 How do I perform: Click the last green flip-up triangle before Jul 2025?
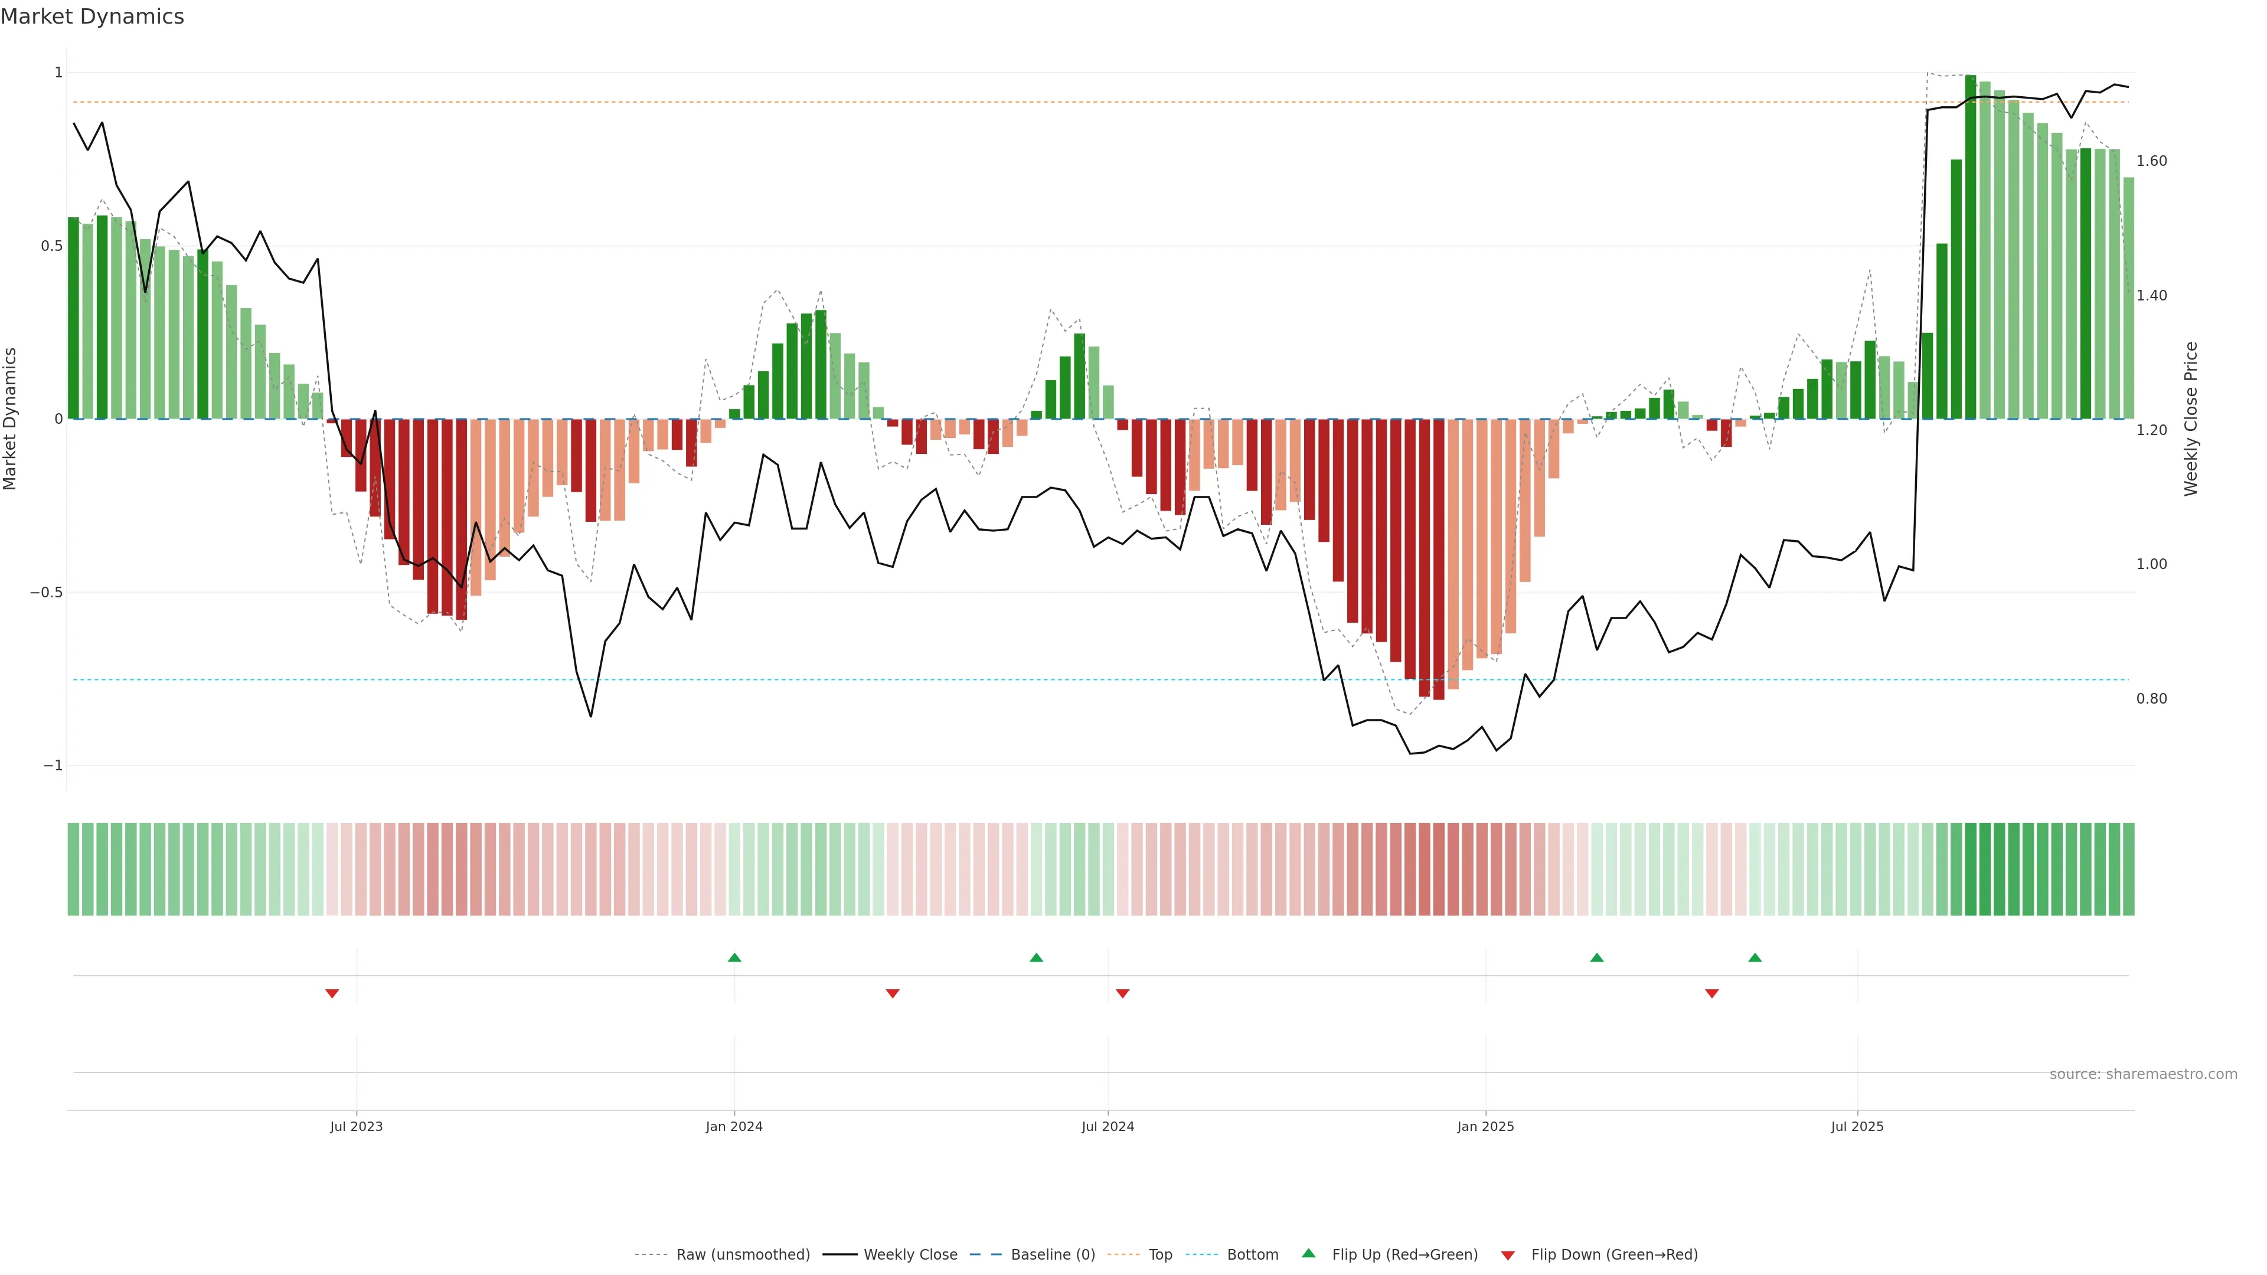(1755, 957)
